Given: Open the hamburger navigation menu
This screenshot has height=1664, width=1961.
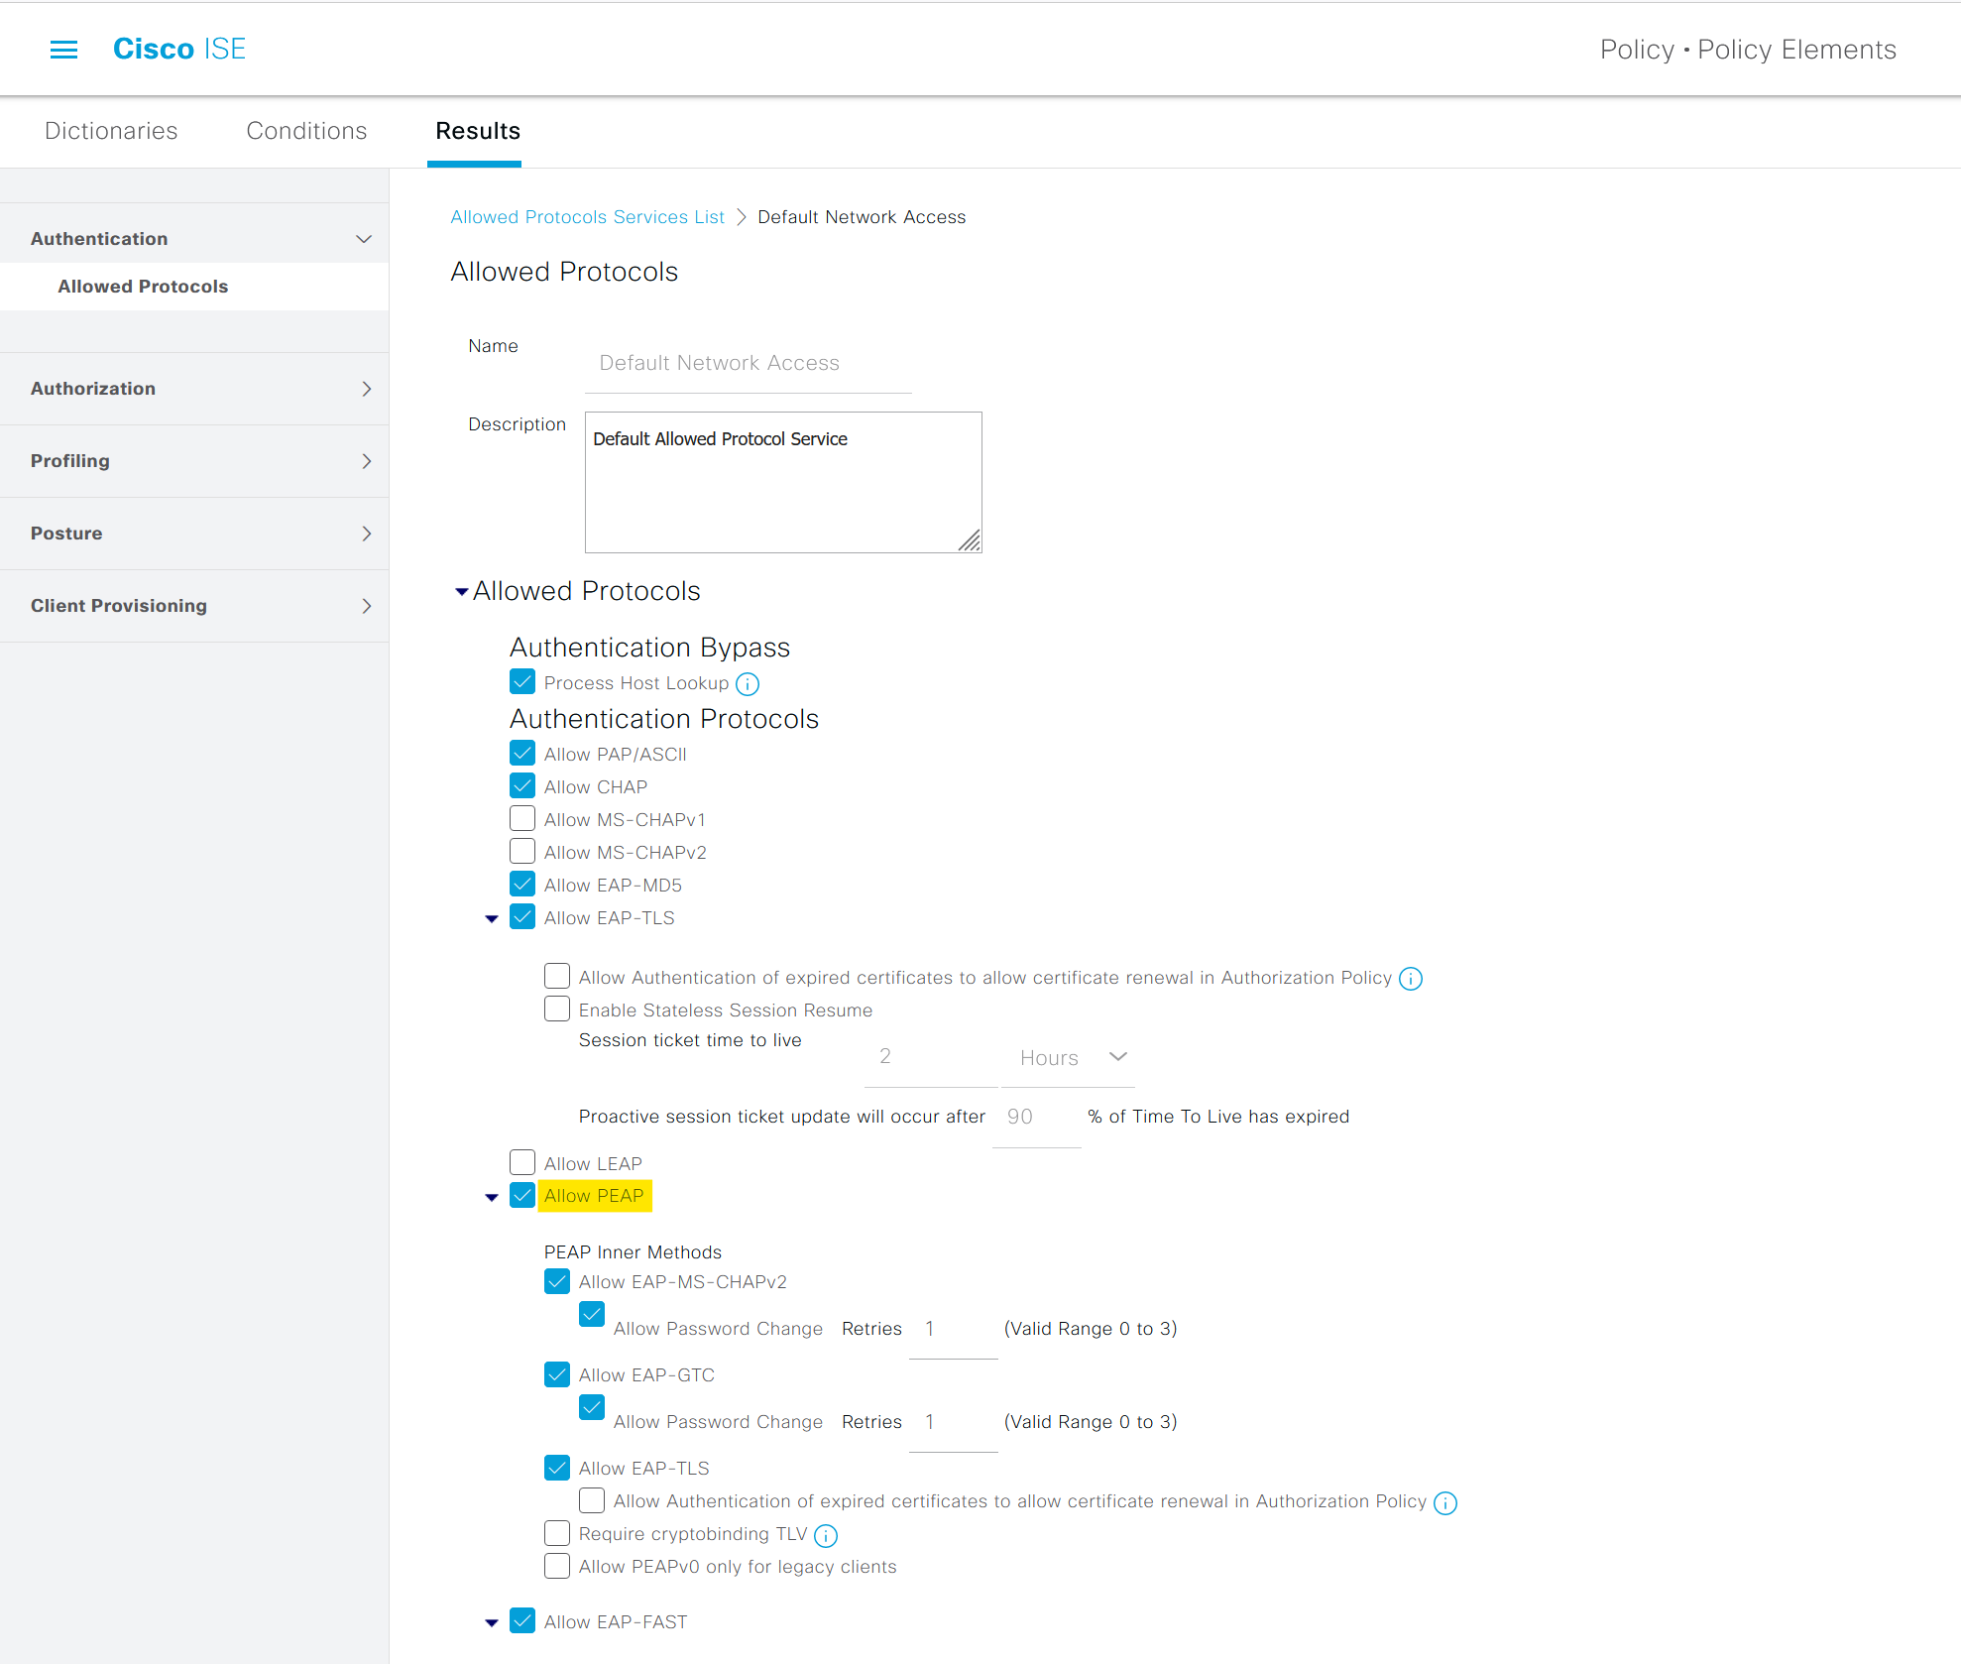Looking at the screenshot, I should tap(63, 49).
